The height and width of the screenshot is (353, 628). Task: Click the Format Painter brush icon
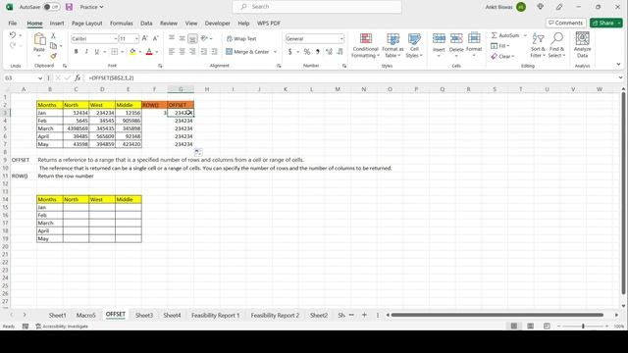coord(53,56)
